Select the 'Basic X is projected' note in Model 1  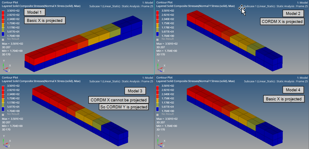tap(45, 20)
